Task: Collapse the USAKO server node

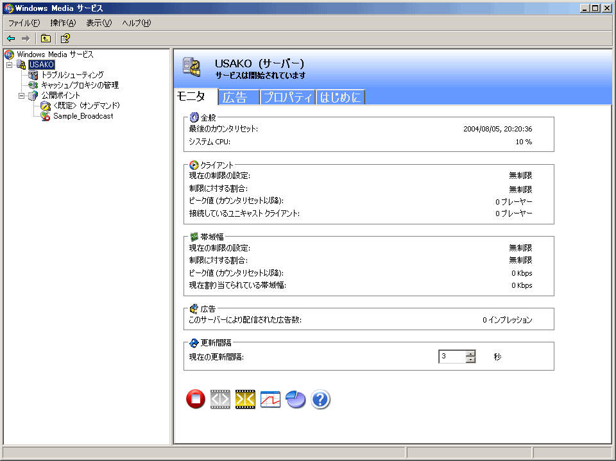Action: coord(10,65)
